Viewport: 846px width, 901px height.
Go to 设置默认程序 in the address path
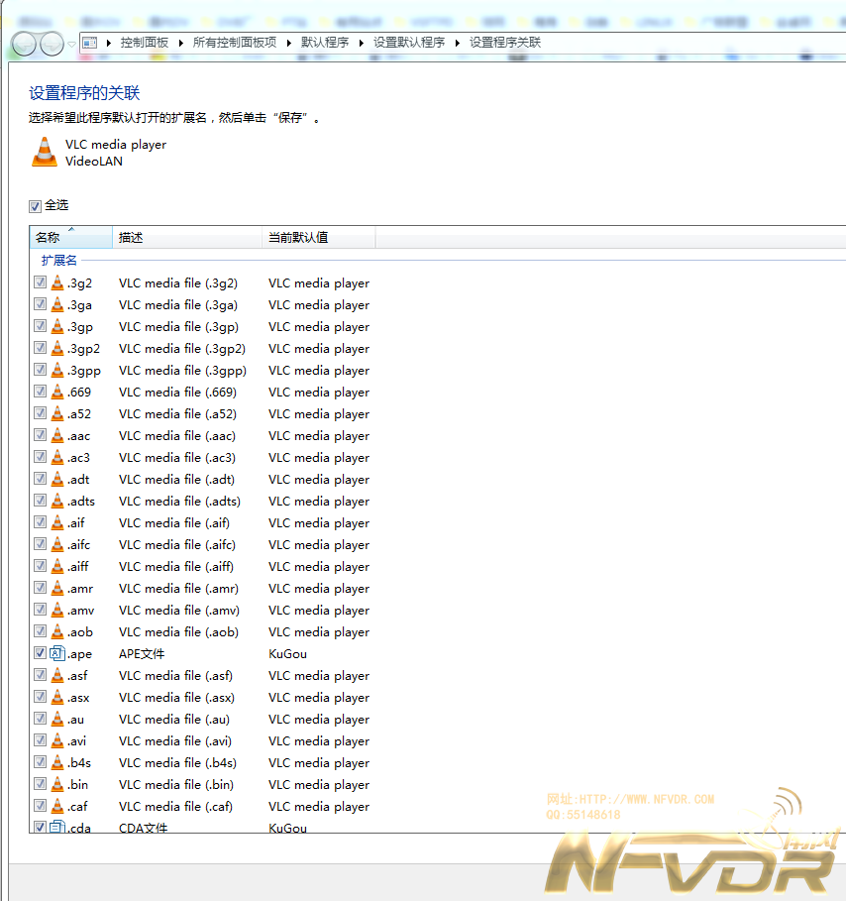click(x=409, y=43)
